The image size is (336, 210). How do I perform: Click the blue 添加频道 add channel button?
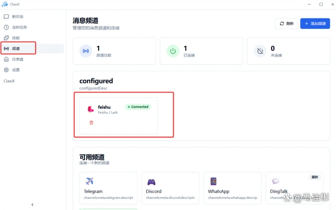point(315,23)
